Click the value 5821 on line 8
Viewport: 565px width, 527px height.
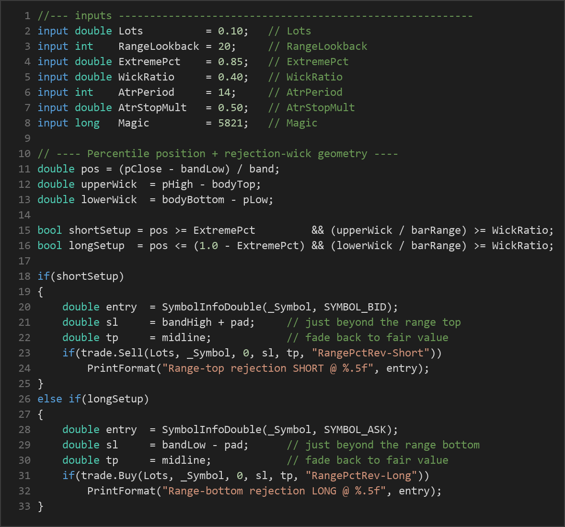point(230,123)
